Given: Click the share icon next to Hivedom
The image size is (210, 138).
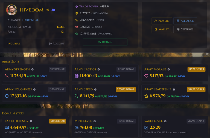Looking at the screenshot, I should click(48, 10).
